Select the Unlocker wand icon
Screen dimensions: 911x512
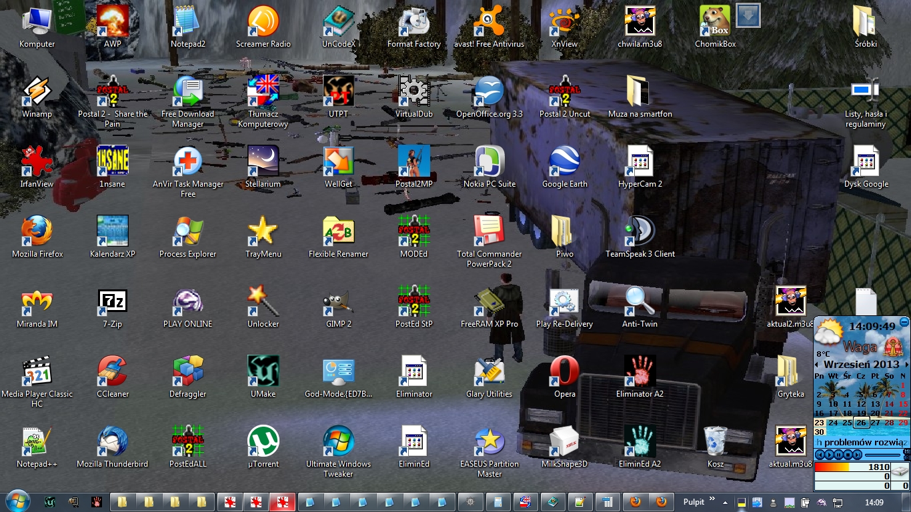[x=263, y=307]
